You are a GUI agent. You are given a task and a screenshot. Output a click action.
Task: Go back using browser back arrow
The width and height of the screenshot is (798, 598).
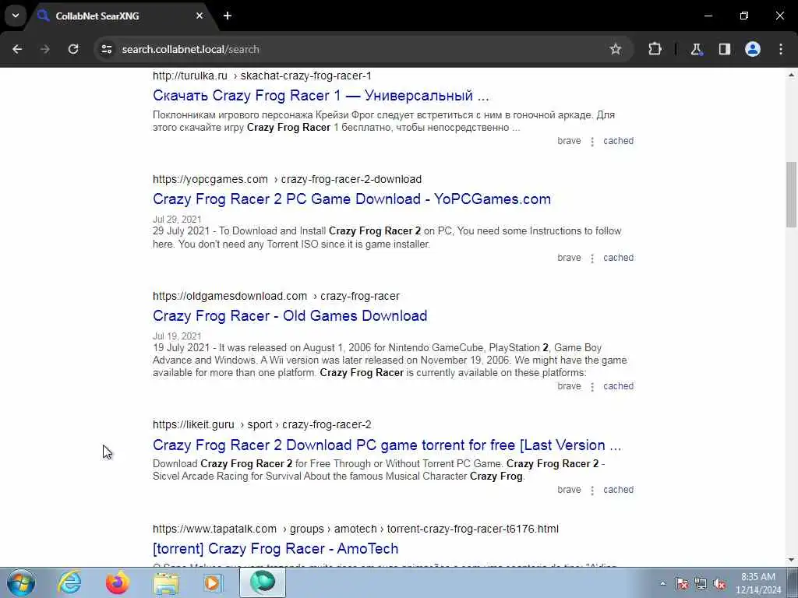click(x=17, y=49)
